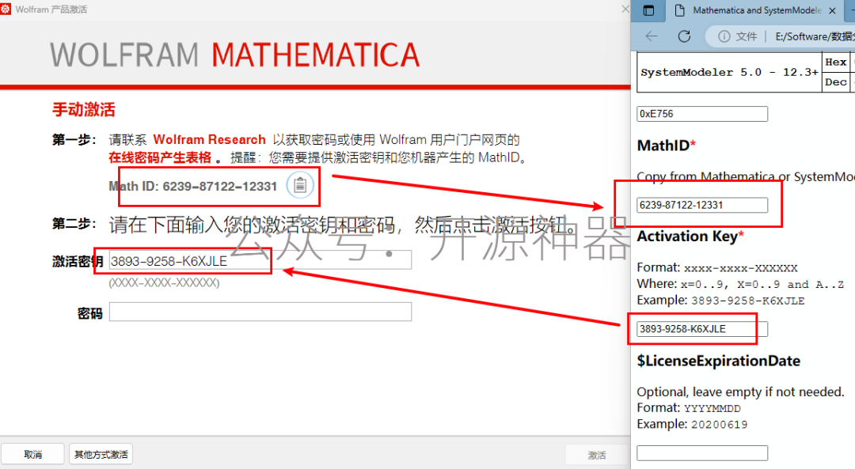
Task: Go back in the browser
Action: pos(651,36)
